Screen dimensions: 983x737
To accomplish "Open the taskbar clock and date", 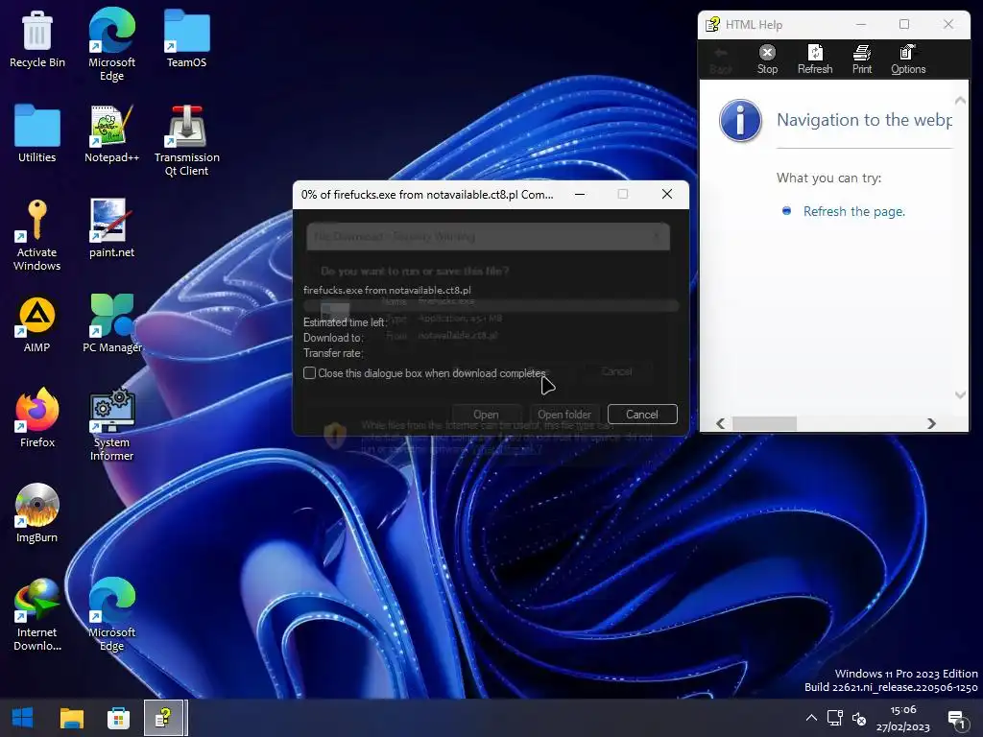I will pyautogui.click(x=902, y=718).
